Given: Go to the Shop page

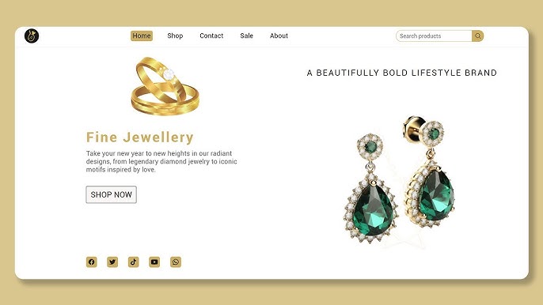Looking at the screenshot, I should click(x=175, y=36).
